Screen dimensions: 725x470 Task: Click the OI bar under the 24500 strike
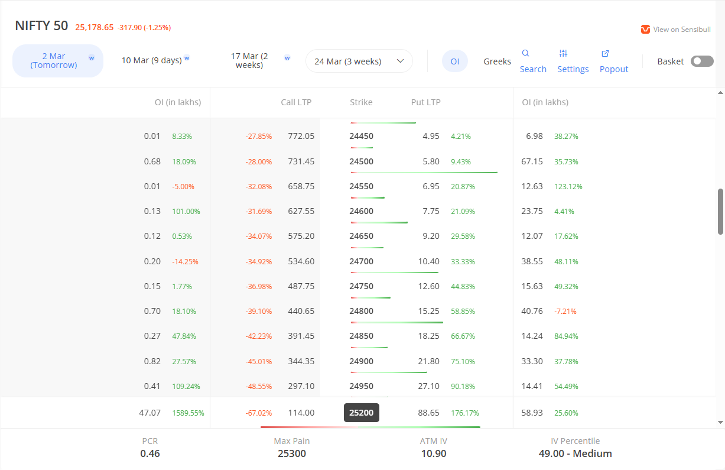[x=424, y=173]
